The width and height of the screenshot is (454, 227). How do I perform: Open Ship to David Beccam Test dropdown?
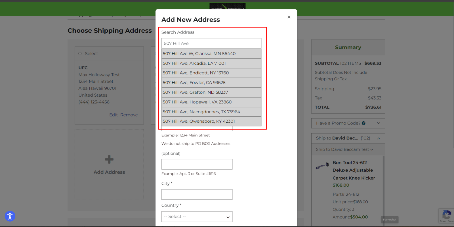[x=344, y=149]
